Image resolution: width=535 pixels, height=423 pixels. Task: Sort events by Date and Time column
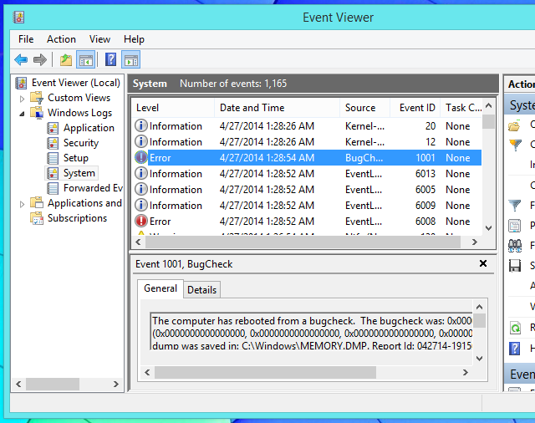[277, 108]
